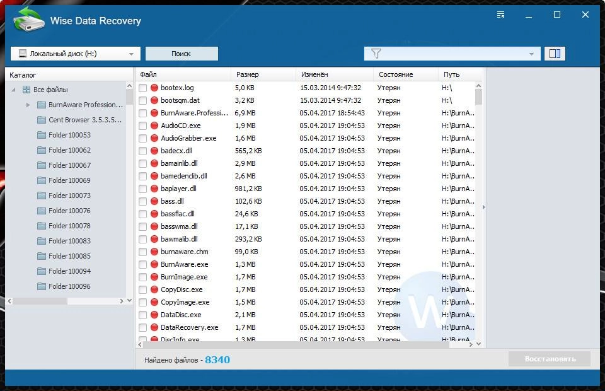Viewport: 605px width, 391px height.
Task: Tick the bamedenclib.dll checkbox
Action: tap(143, 176)
